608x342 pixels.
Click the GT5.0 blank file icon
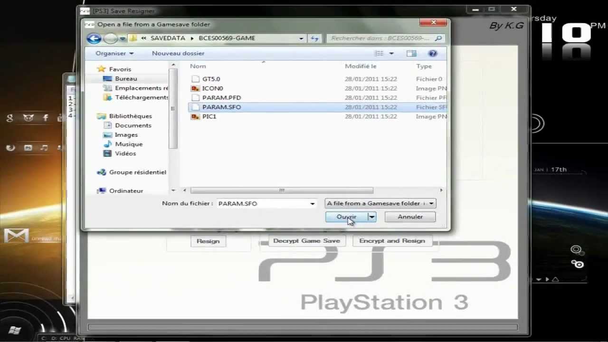195,79
